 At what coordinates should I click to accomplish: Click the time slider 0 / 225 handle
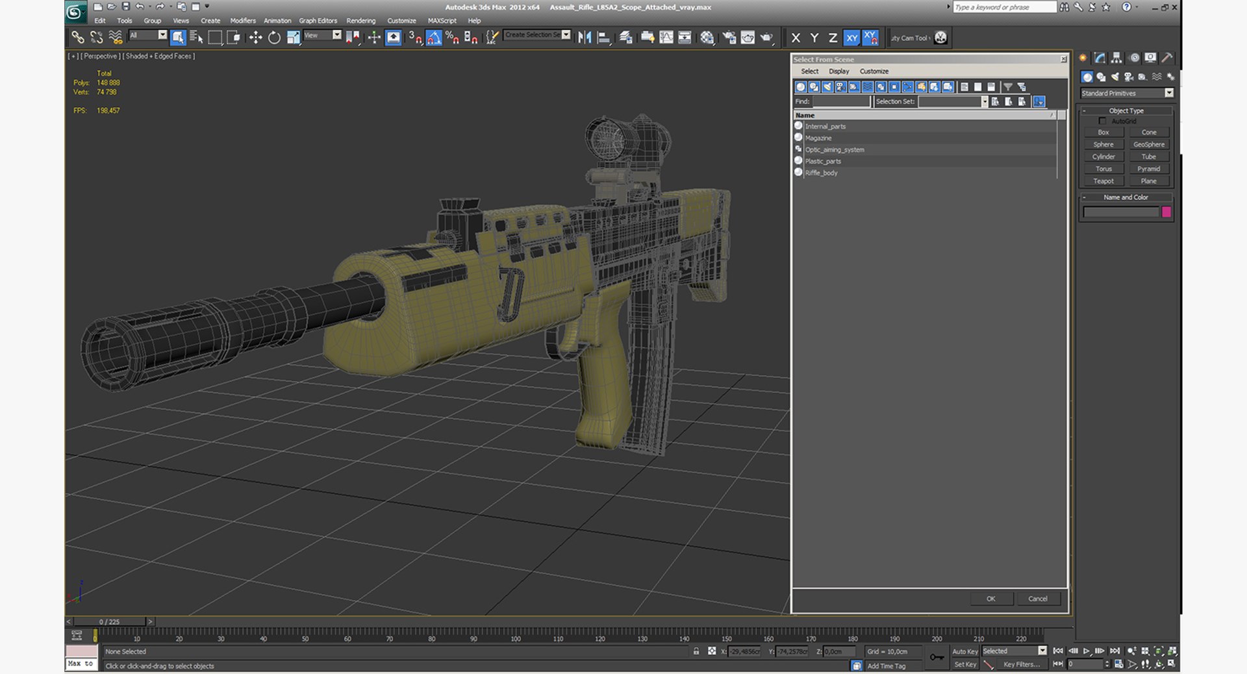(x=110, y=621)
